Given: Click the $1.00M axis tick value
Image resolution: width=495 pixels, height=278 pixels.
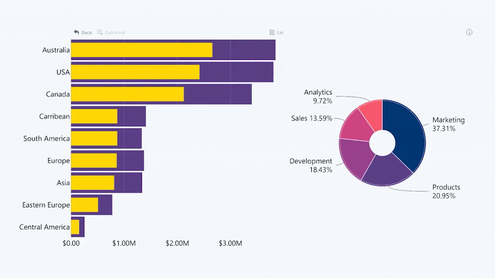Looking at the screenshot, I should point(124,243).
